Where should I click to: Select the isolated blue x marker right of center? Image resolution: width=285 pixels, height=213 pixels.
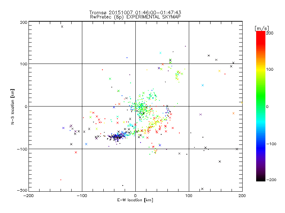203,85
